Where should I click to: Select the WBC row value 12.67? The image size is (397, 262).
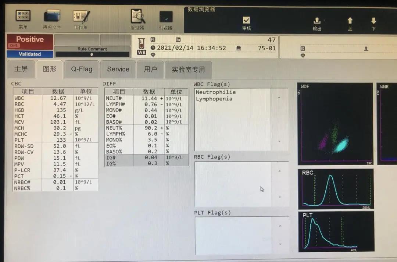58,98
